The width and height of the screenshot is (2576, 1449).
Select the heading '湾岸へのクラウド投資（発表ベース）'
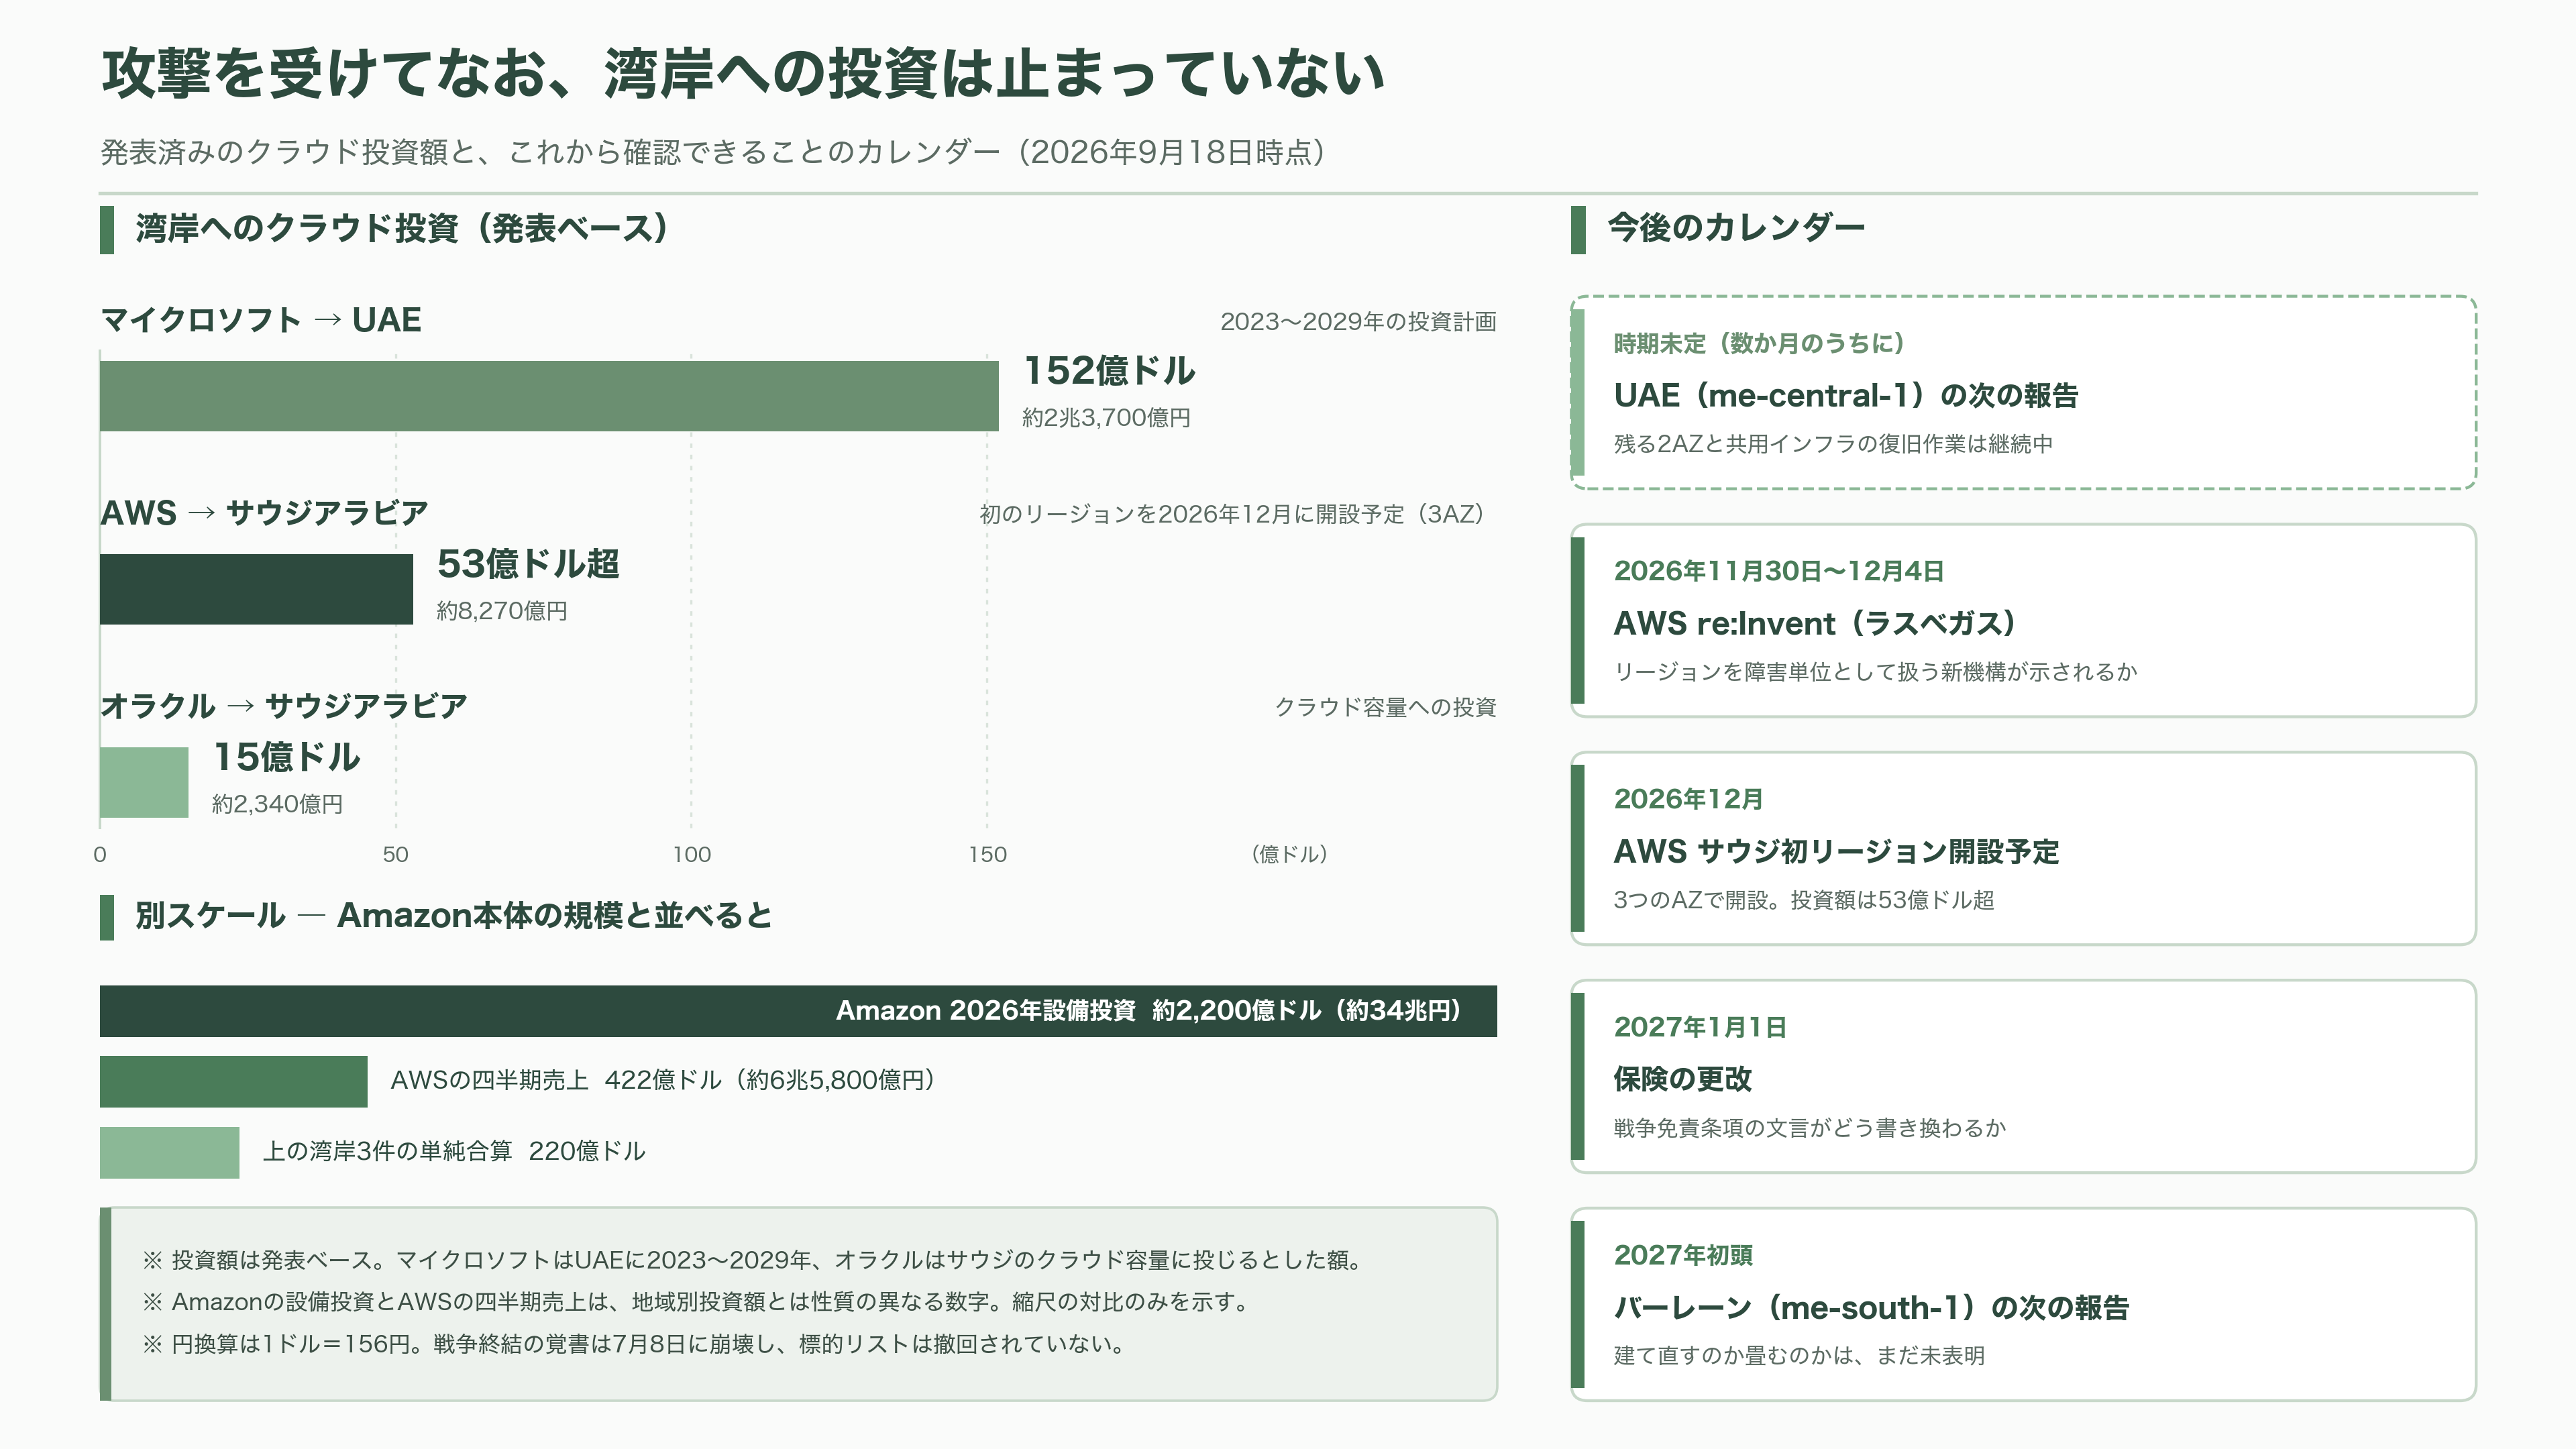[x=402, y=228]
